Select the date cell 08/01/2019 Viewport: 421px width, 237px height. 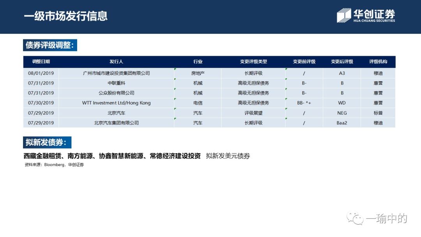click(x=41, y=73)
